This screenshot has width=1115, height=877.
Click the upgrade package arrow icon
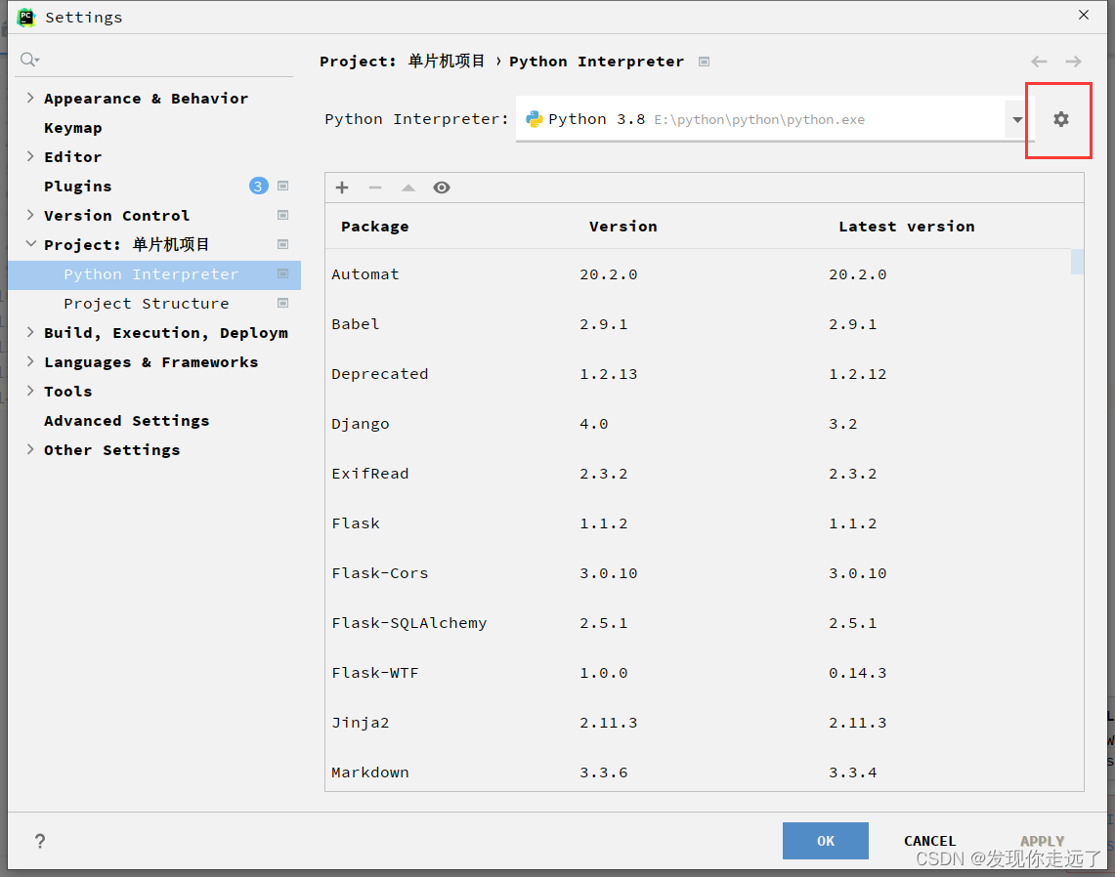click(408, 188)
